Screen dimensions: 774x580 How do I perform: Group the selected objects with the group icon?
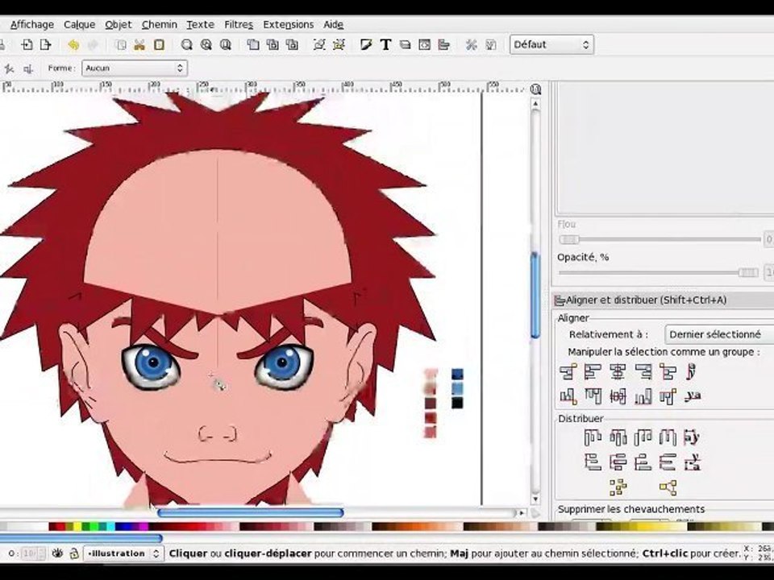(319, 45)
